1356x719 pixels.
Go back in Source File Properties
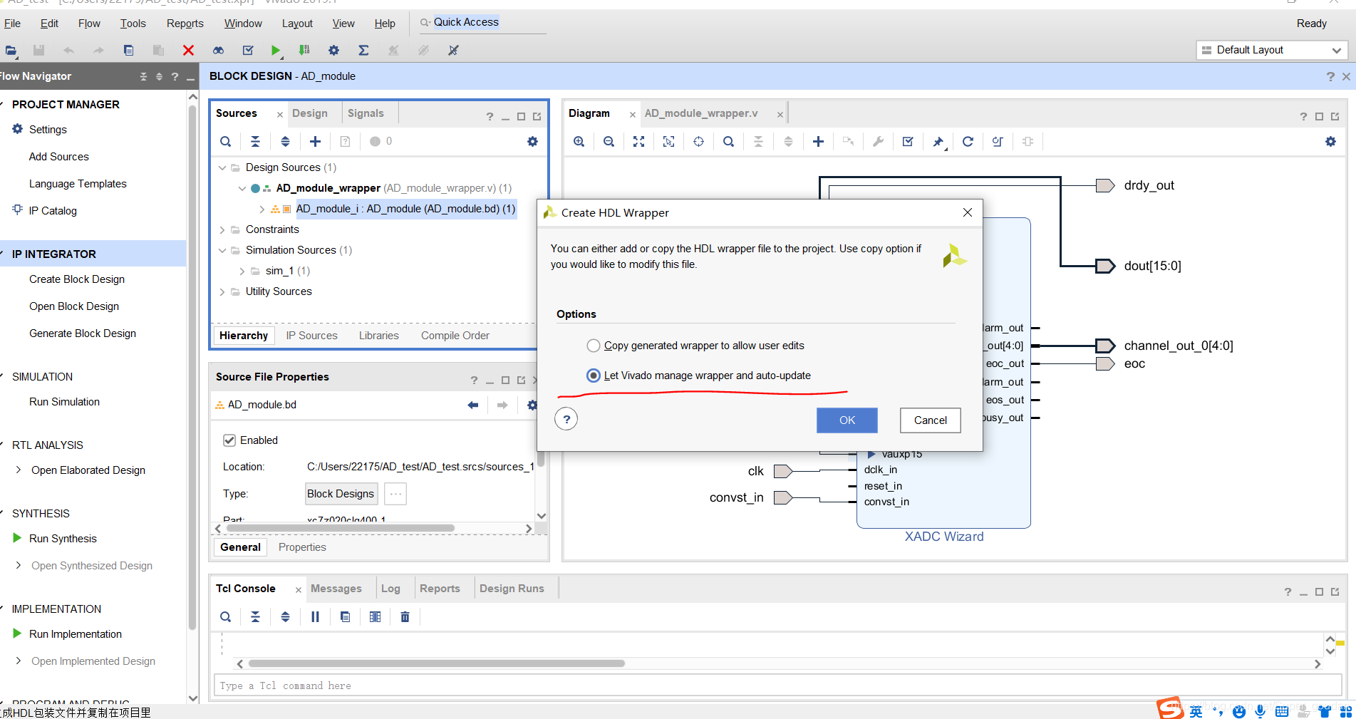(x=472, y=405)
